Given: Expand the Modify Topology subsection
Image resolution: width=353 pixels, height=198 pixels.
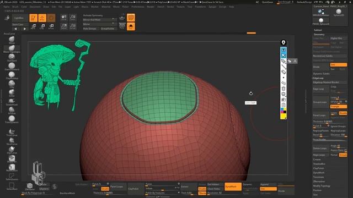Looking at the screenshot, I should point(322,186).
